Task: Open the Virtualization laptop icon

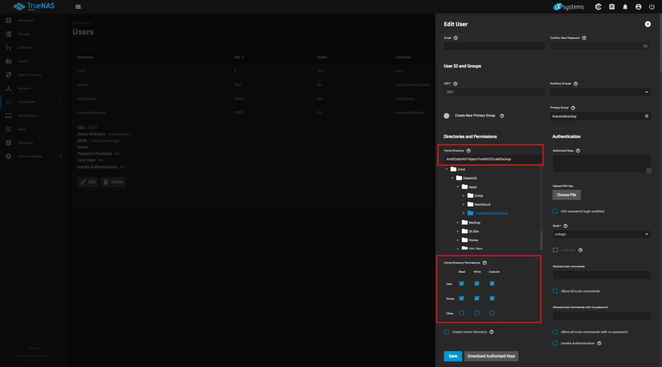Action: point(8,115)
